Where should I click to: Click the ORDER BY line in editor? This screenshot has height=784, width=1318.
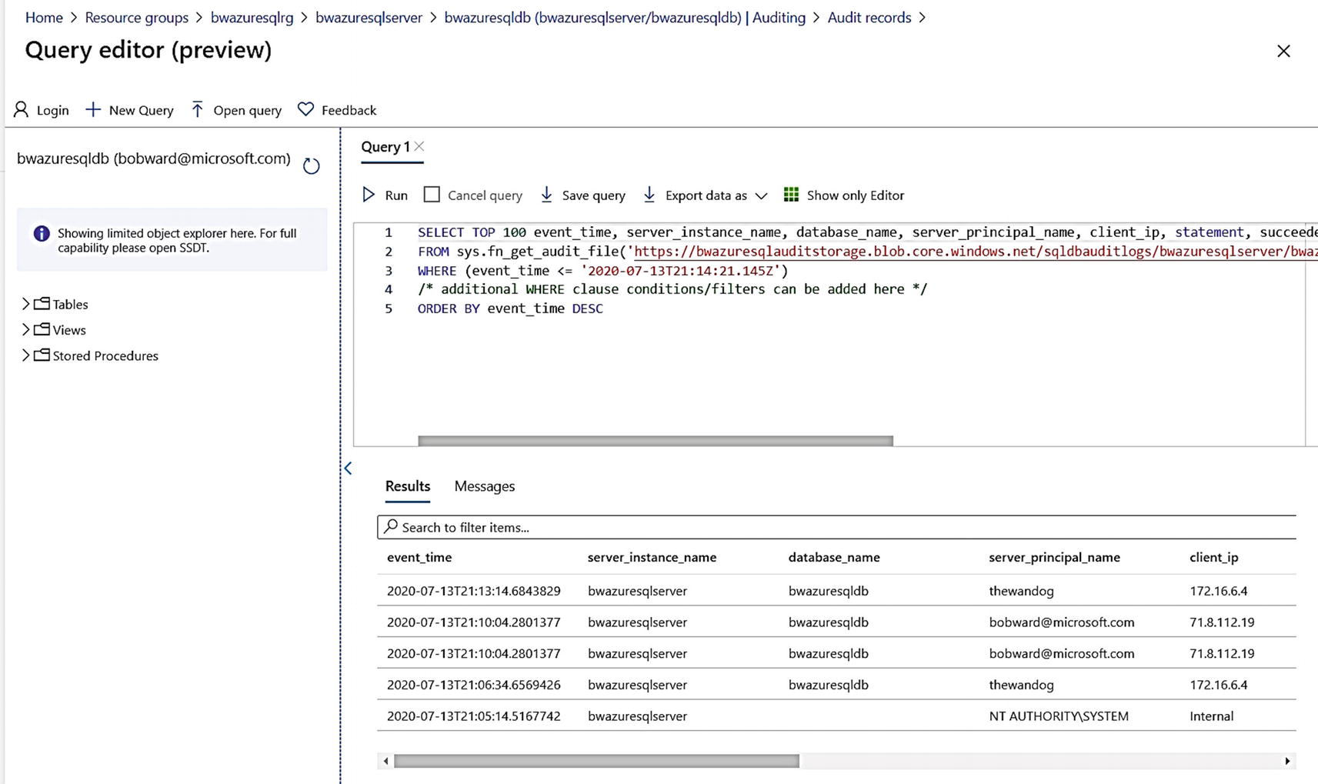(x=510, y=309)
